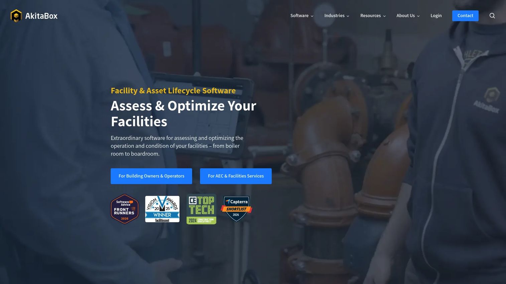Click the Software Advice Front Runners badge
Screen dimensions: 506x284
coord(125,209)
